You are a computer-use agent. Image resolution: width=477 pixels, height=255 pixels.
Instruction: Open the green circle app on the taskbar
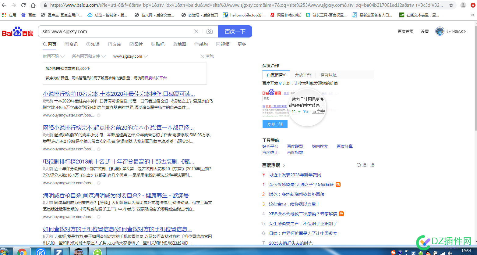pos(97,252)
